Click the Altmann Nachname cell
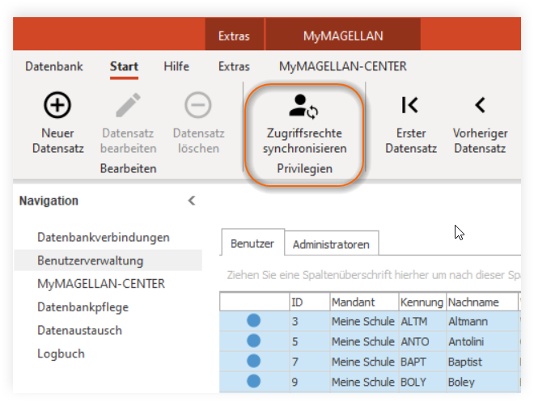 (x=482, y=321)
